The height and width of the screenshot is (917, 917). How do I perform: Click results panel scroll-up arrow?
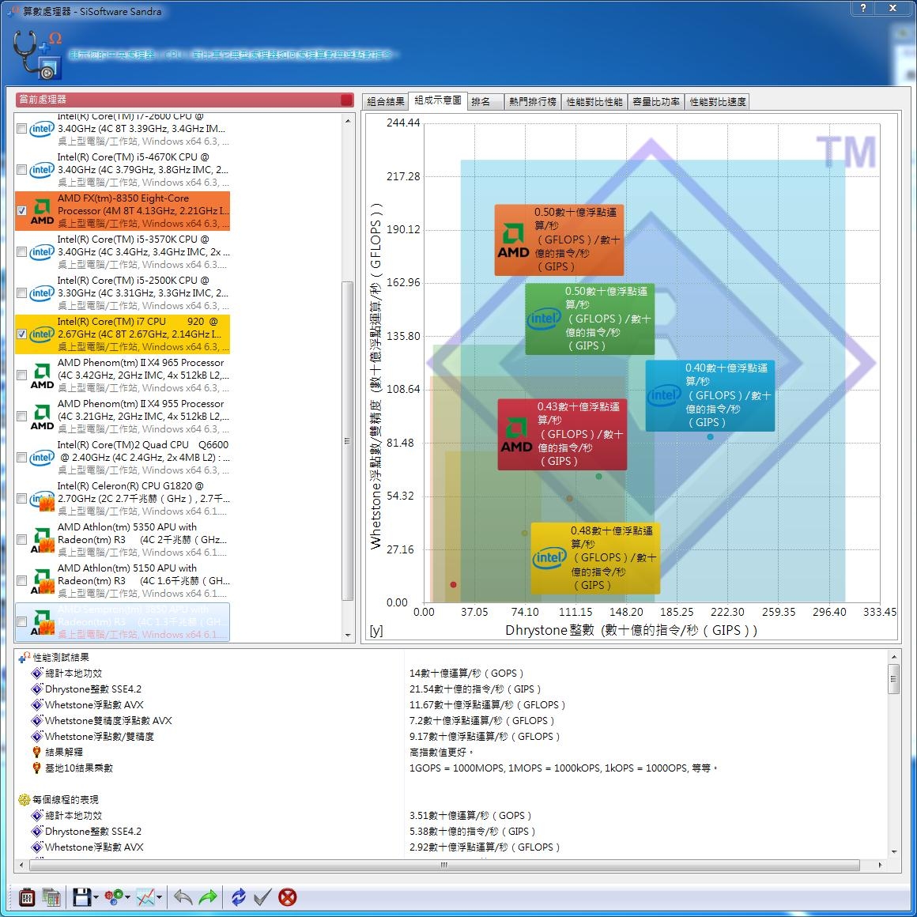893,657
